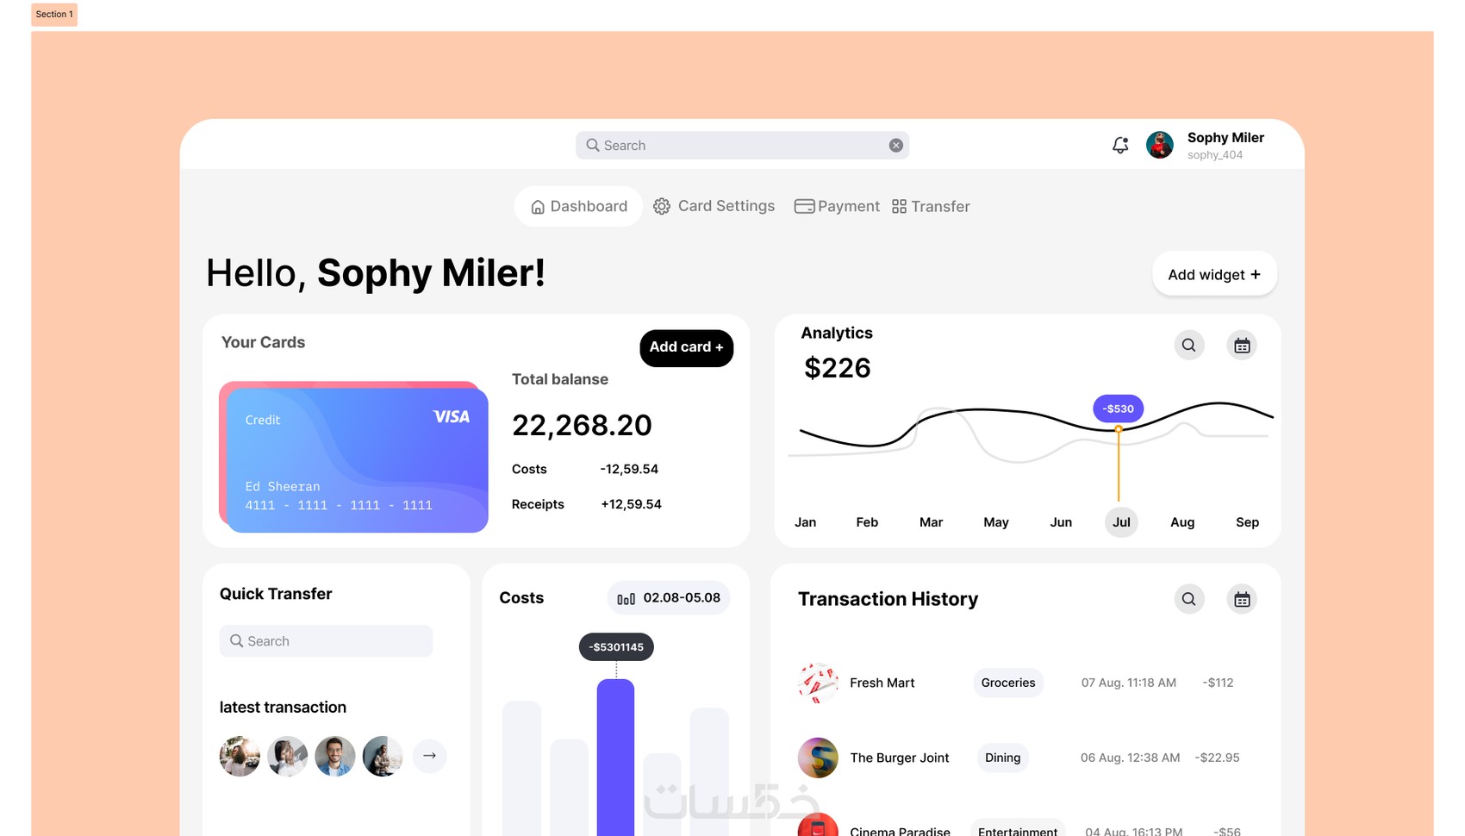Screen dimensions: 1465x836
Task: Click the Receipts value +12,59.54
Action: point(631,504)
